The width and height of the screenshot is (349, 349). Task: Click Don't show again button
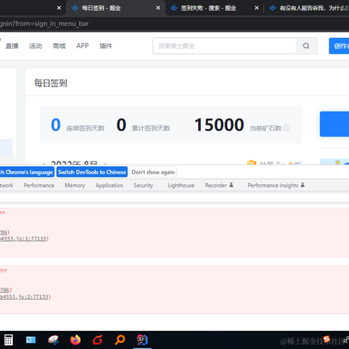[x=153, y=172]
